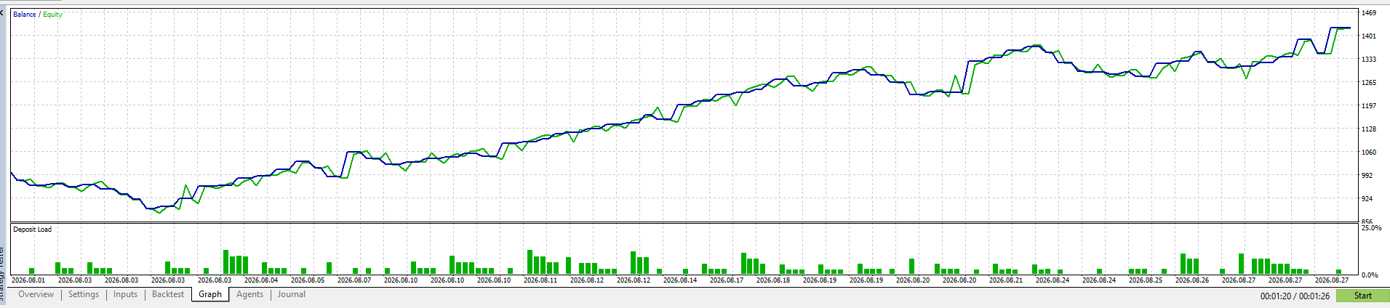This screenshot has width=1390, height=308.
Task: Click the 25.0% deposit load axis label
Action: point(1371,228)
